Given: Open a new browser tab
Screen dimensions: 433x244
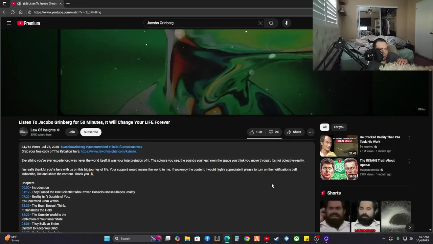Looking at the screenshot, I should (68, 3).
